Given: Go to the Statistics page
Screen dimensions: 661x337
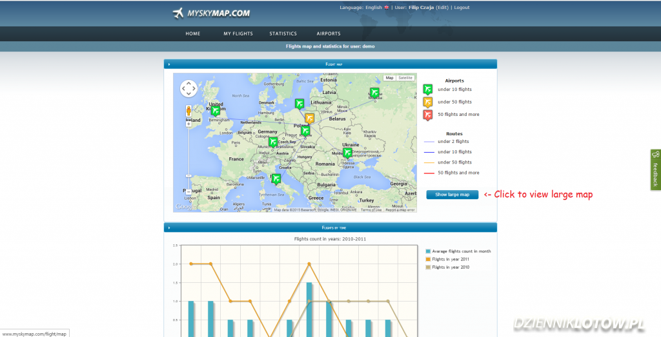Looking at the screenshot, I should (283, 34).
